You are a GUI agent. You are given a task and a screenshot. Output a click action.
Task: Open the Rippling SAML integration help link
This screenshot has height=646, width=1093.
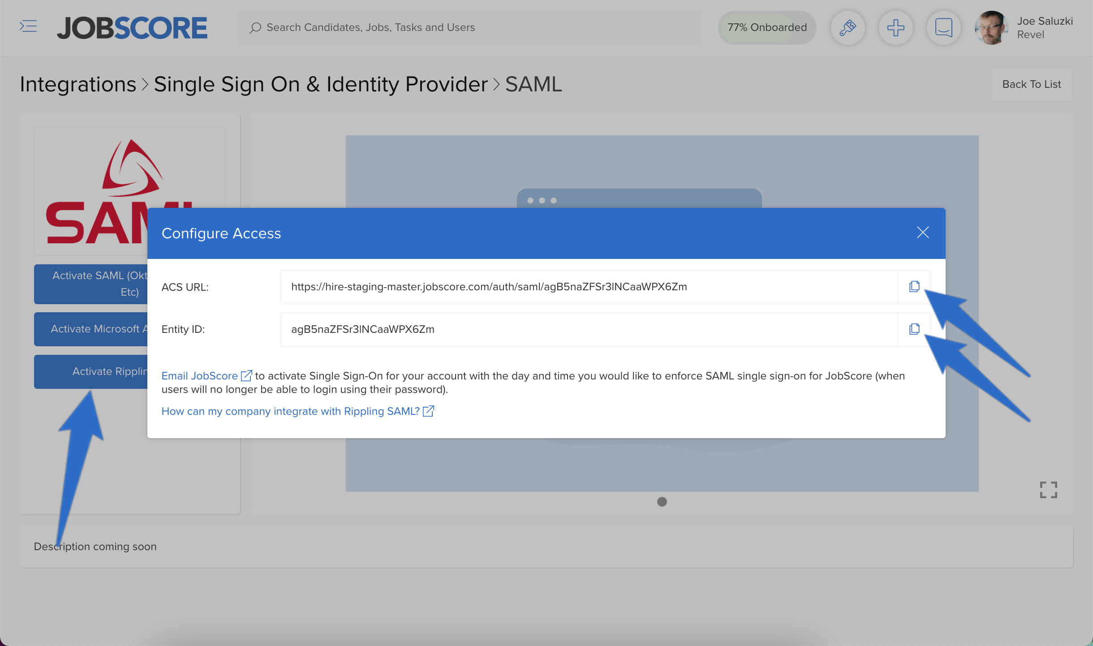coord(290,411)
